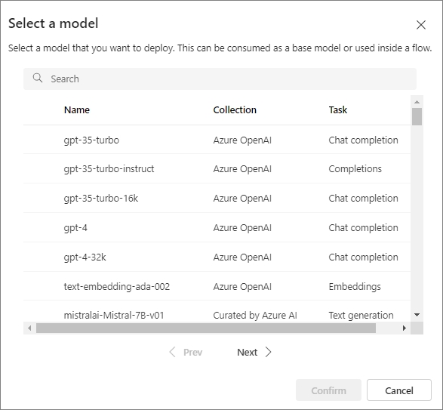Click the magnifier search icon
The image size is (443, 410).
click(x=38, y=78)
